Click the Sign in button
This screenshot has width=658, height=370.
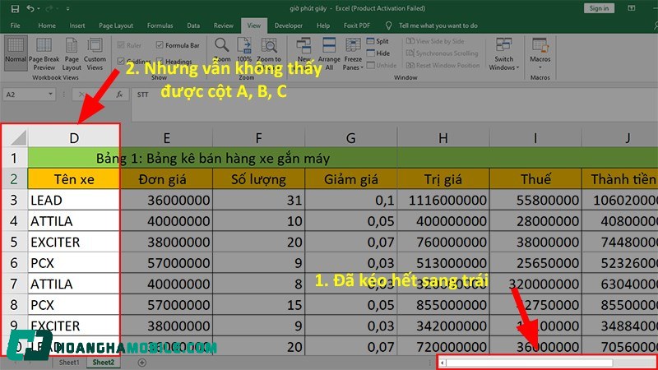click(x=599, y=8)
